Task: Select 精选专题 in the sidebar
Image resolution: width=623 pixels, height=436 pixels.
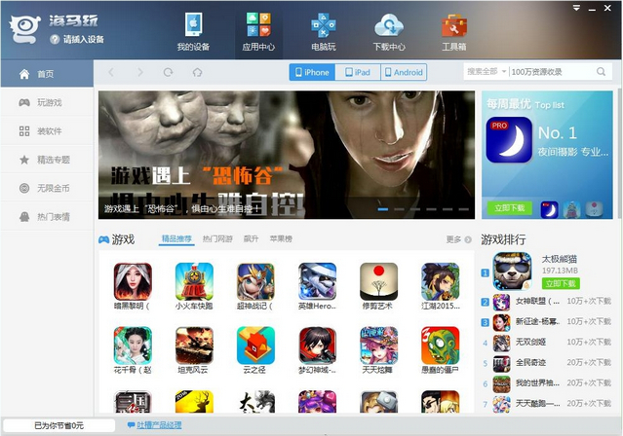Action: [47, 160]
